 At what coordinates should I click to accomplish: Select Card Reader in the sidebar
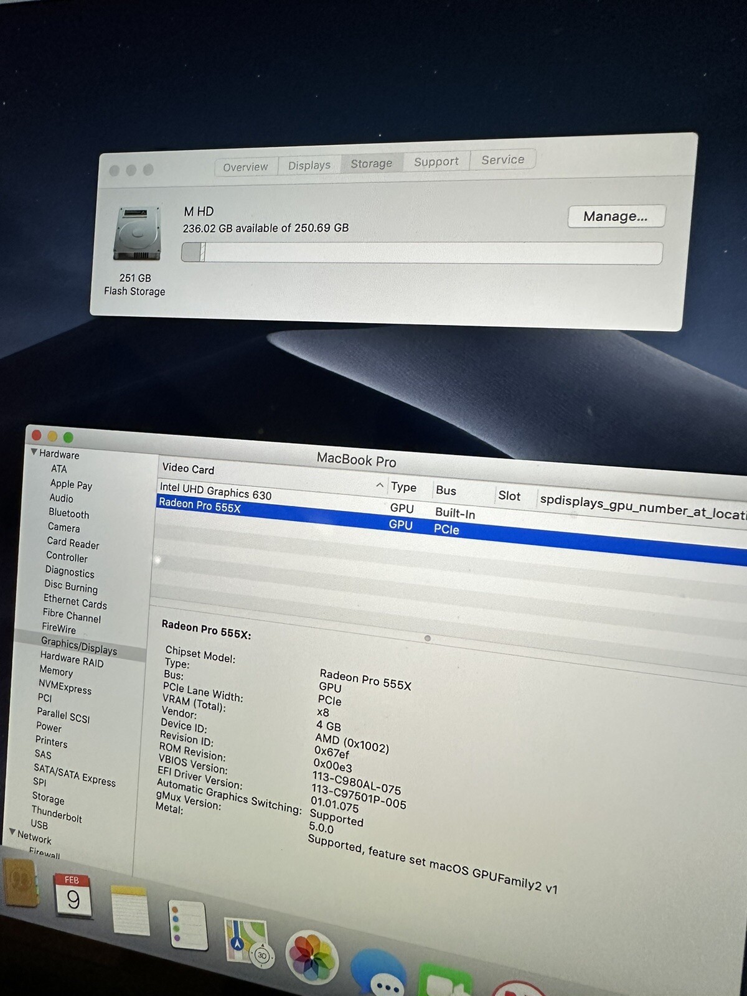tap(73, 543)
